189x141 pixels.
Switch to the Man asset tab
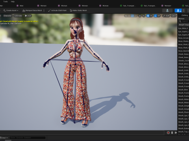(20, 5)
